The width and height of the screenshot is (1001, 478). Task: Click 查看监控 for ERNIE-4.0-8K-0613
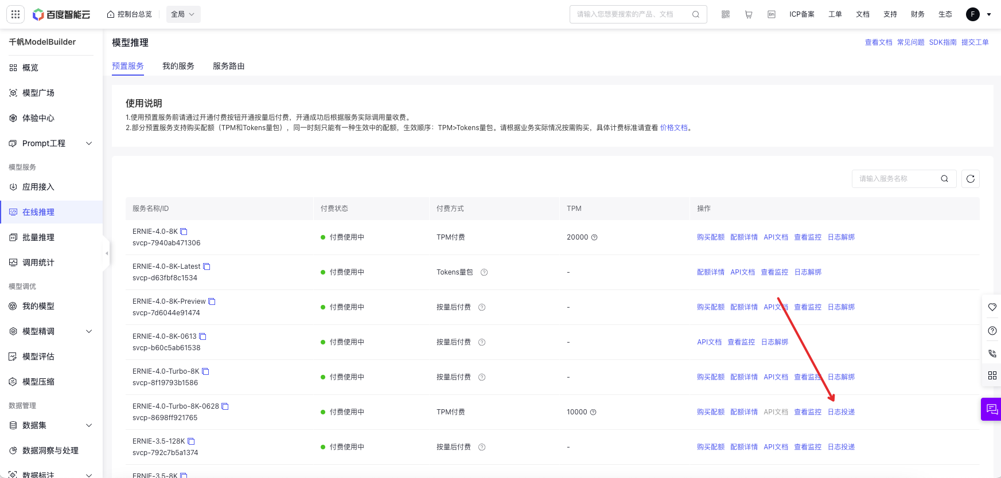point(741,342)
